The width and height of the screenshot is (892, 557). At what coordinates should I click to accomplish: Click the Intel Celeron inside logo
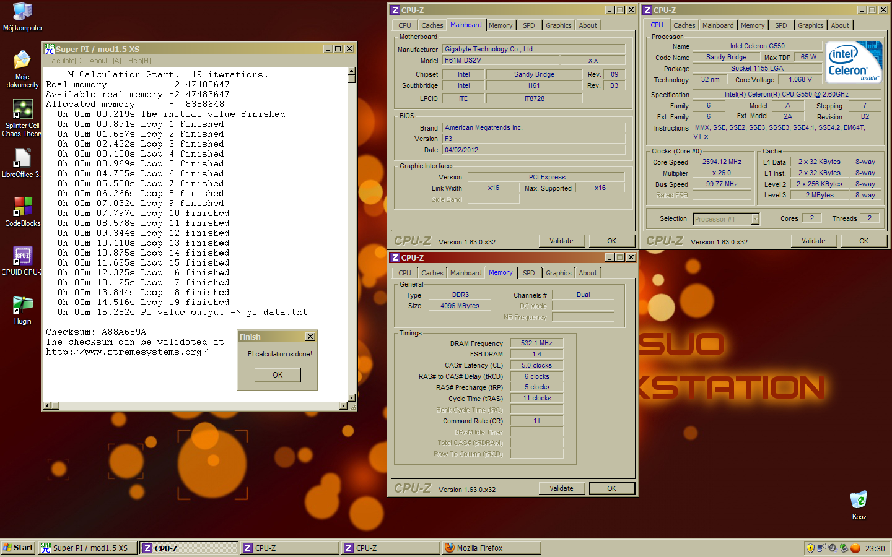854,63
